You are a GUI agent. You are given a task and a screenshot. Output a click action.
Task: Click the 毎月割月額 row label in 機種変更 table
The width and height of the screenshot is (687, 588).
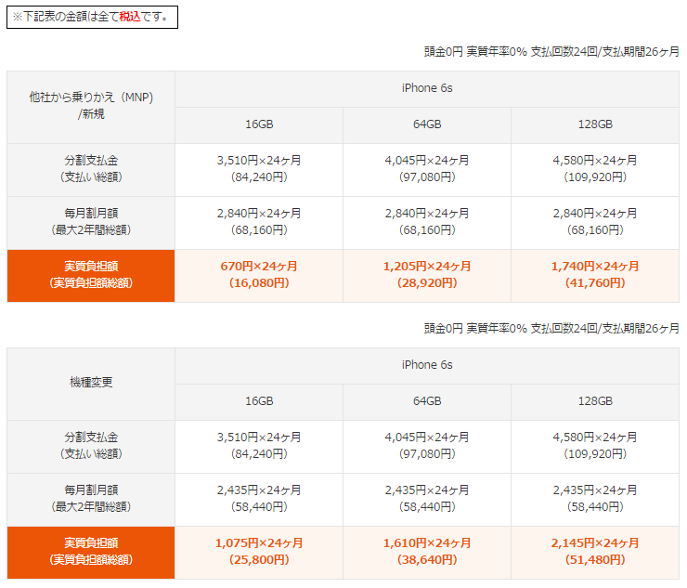coord(91,500)
